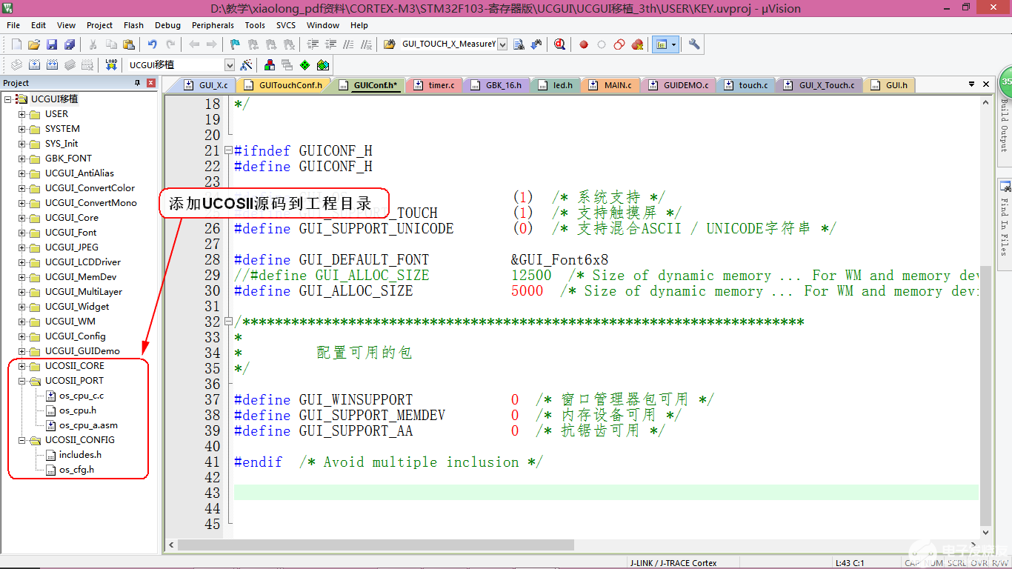Collapse the UCGUI移植 root project node
Viewport: 1012px width, 569px height.
coord(7,99)
